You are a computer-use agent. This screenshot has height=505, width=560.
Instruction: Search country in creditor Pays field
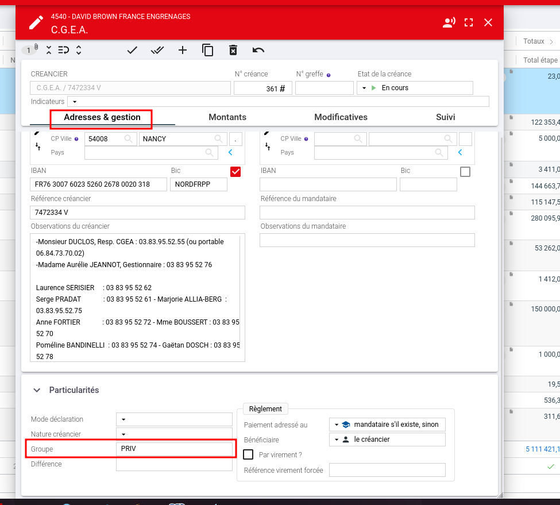click(209, 152)
